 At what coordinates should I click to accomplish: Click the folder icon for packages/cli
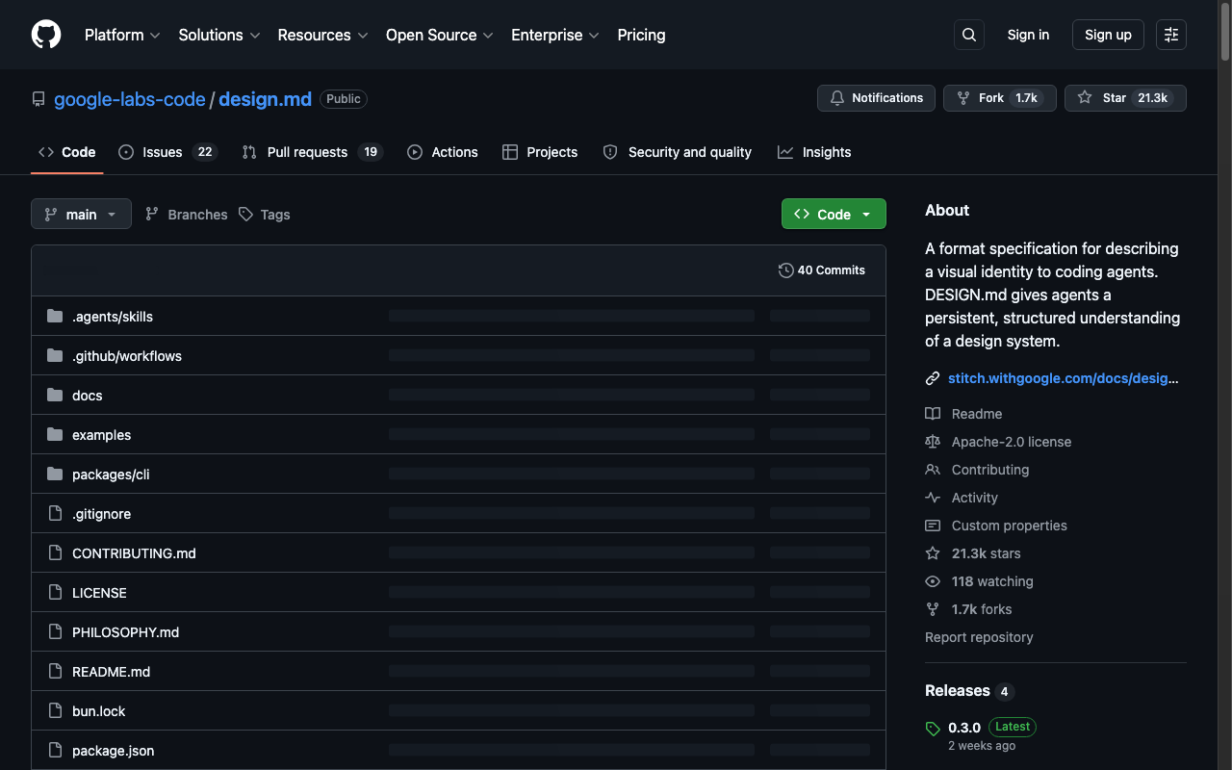[x=55, y=475]
